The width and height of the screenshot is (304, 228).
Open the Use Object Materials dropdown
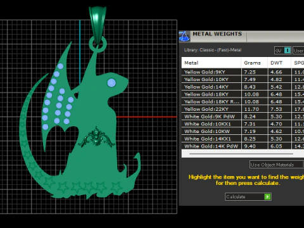(x=277, y=165)
